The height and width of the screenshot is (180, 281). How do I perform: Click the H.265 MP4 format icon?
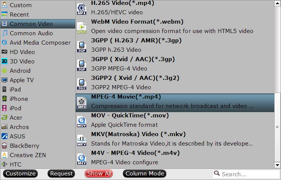point(82,9)
